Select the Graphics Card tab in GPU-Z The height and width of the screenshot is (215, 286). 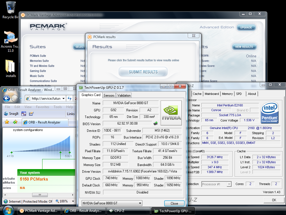(91, 95)
